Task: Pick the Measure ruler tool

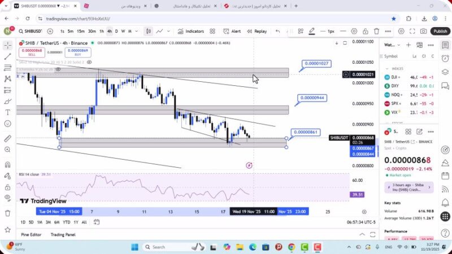Action: (x=7, y=138)
